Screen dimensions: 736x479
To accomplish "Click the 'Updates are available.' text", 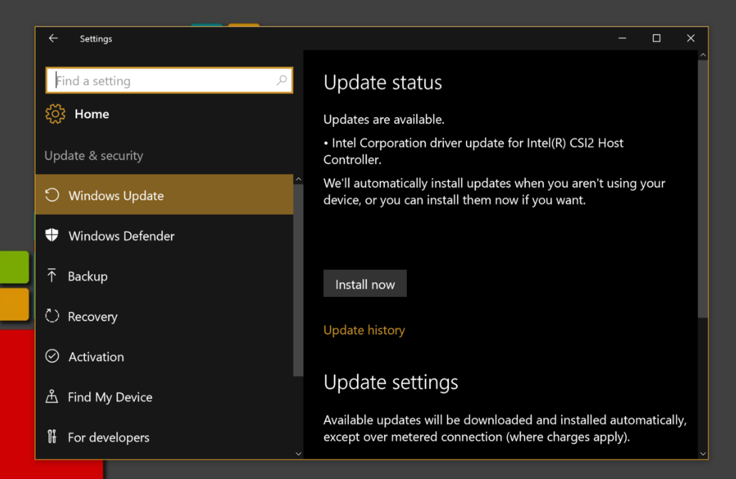I will 383,119.
